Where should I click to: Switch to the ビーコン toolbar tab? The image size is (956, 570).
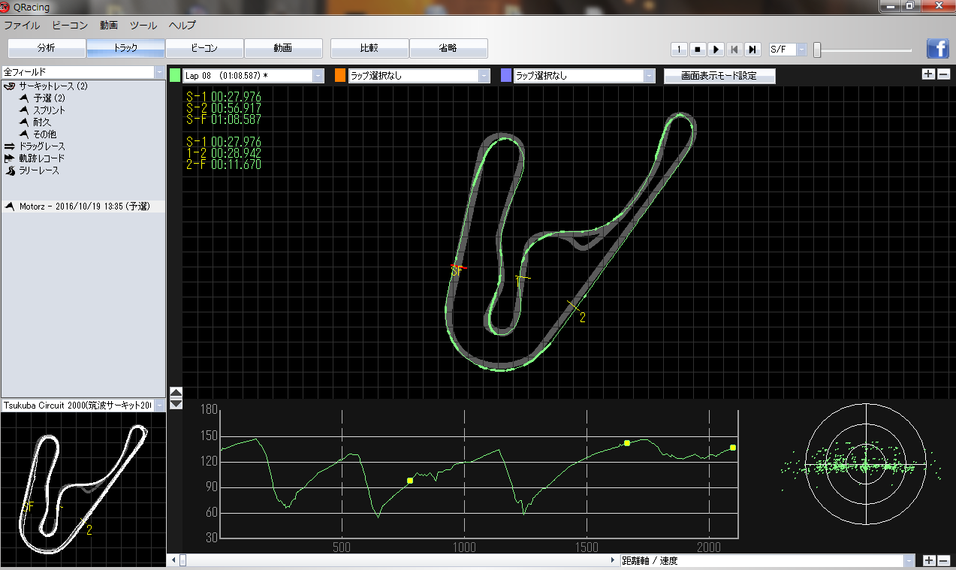[x=204, y=48]
